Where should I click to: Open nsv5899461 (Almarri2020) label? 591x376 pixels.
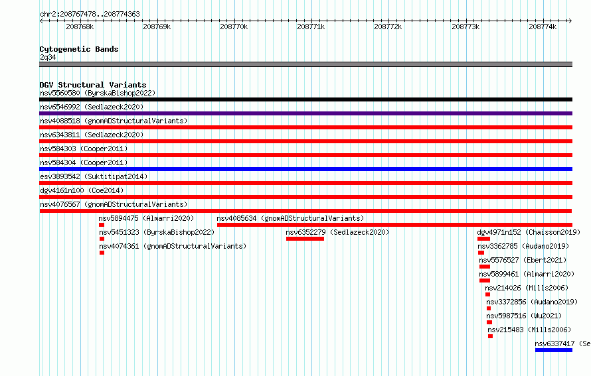coord(527,274)
